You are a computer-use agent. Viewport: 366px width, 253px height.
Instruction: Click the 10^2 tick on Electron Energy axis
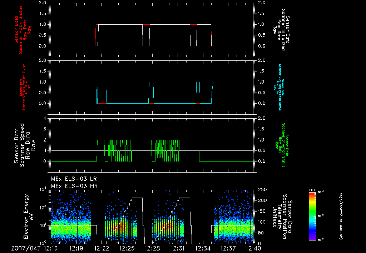43,208
